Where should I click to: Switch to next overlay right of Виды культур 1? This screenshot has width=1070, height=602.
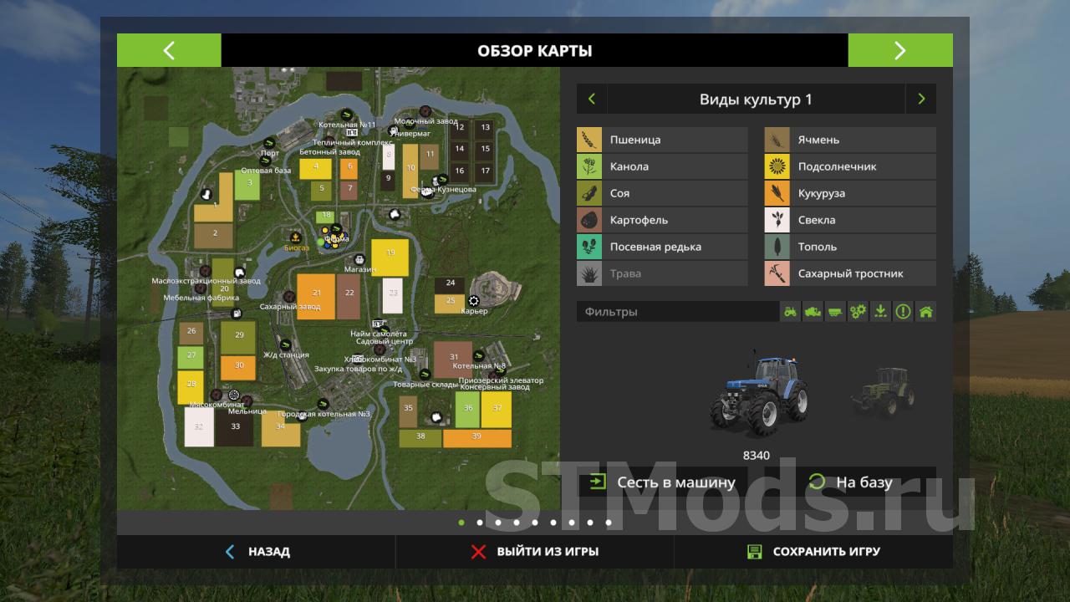pos(921,99)
